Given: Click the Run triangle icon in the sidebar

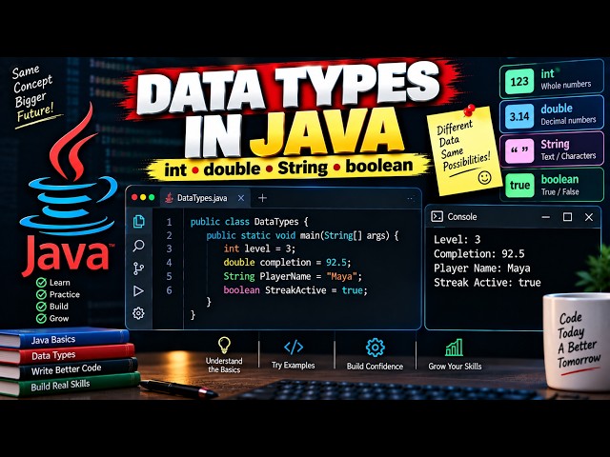Looking at the screenshot, I should pos(138,291).
